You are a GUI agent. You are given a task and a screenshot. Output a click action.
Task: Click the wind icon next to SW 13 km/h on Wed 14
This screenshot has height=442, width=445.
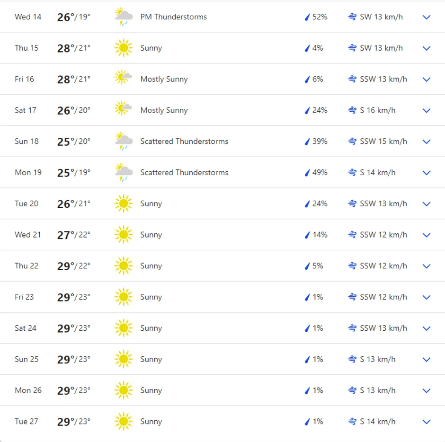click(x=352, y=17)
